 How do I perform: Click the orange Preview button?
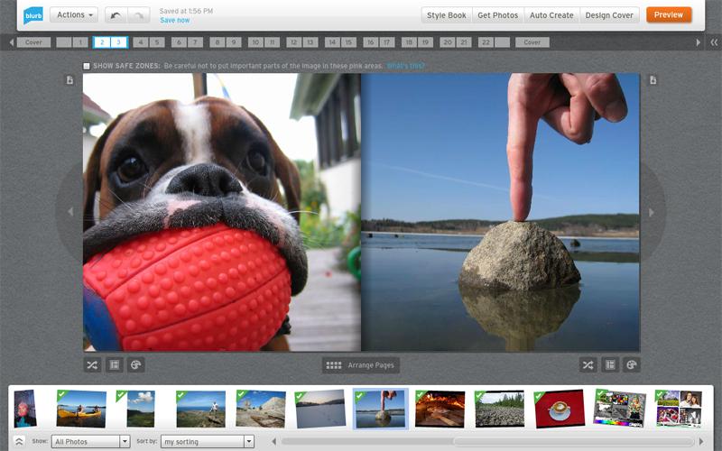pos(669,15)
